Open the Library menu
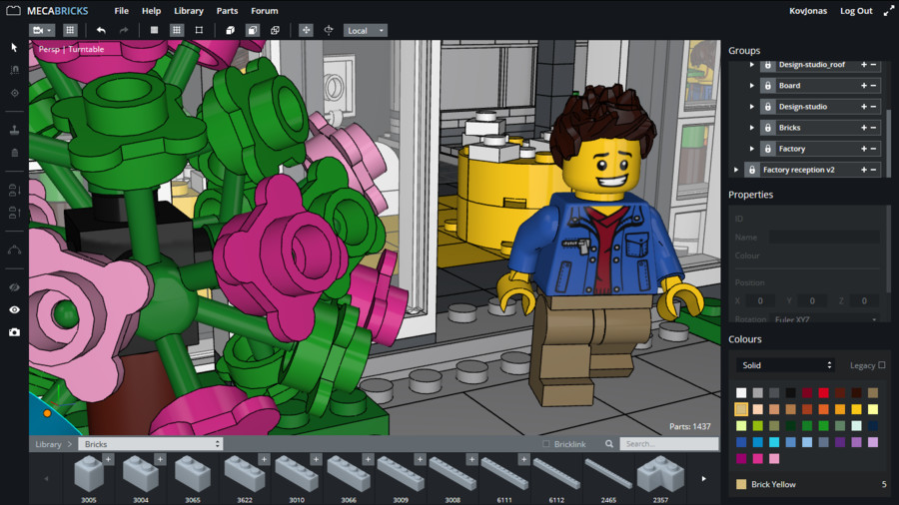The height and width of the screenshot is (505, 899). [x=189, y=11]
